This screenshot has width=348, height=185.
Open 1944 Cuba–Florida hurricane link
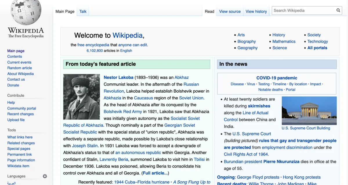142,182
